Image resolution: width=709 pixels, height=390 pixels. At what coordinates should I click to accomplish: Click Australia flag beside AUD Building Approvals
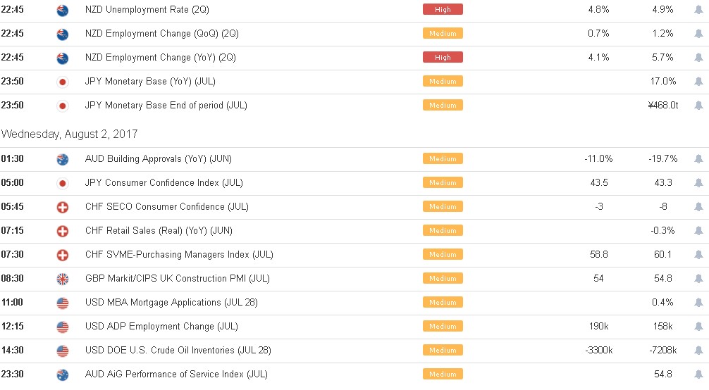tap(63, 159)
